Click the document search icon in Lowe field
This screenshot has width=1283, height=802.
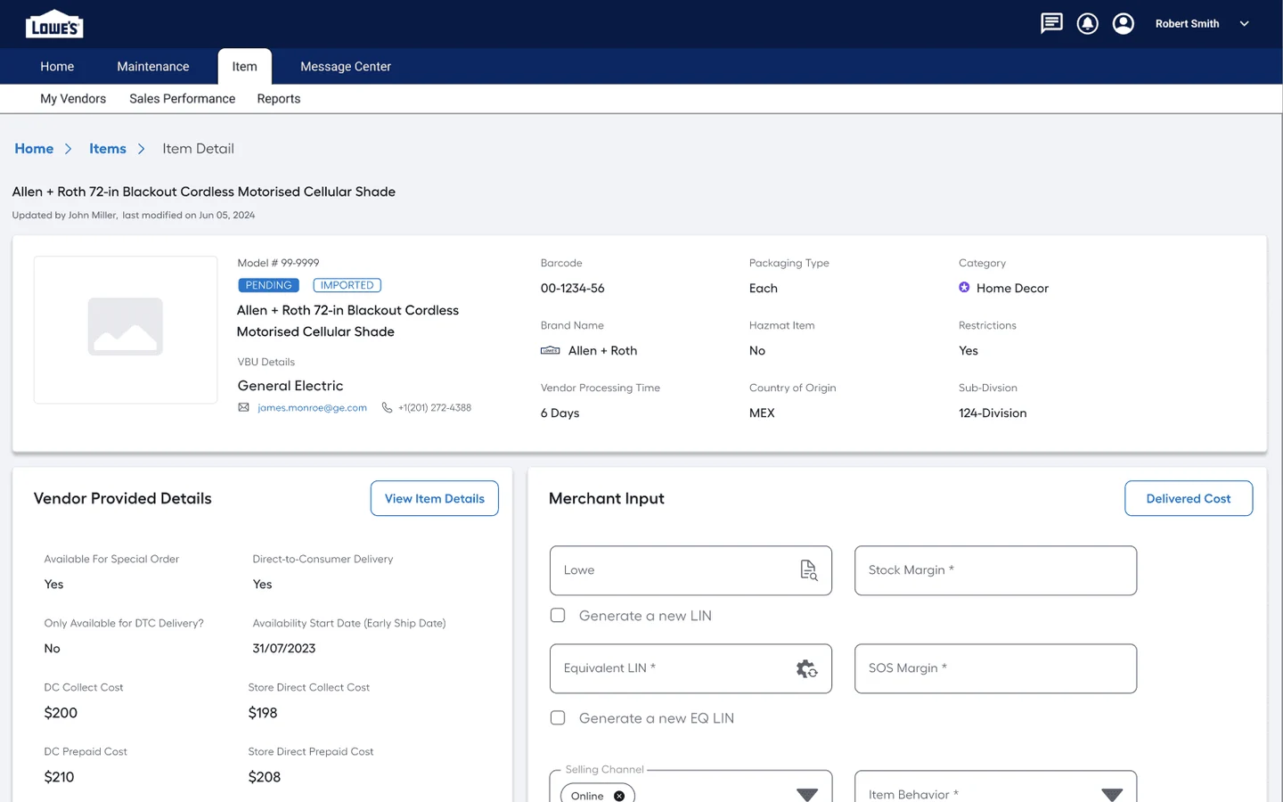(x=808, y=570)
